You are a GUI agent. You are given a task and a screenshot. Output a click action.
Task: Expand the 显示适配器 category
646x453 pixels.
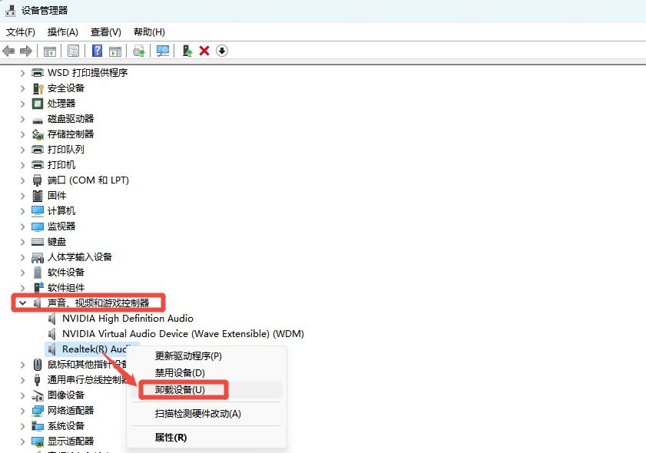pos(22,441)
